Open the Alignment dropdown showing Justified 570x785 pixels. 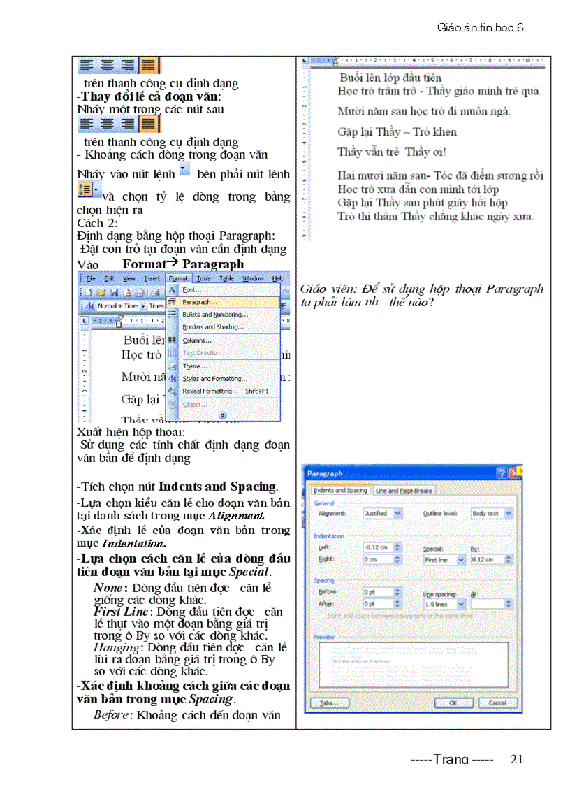tap(397, 513)
